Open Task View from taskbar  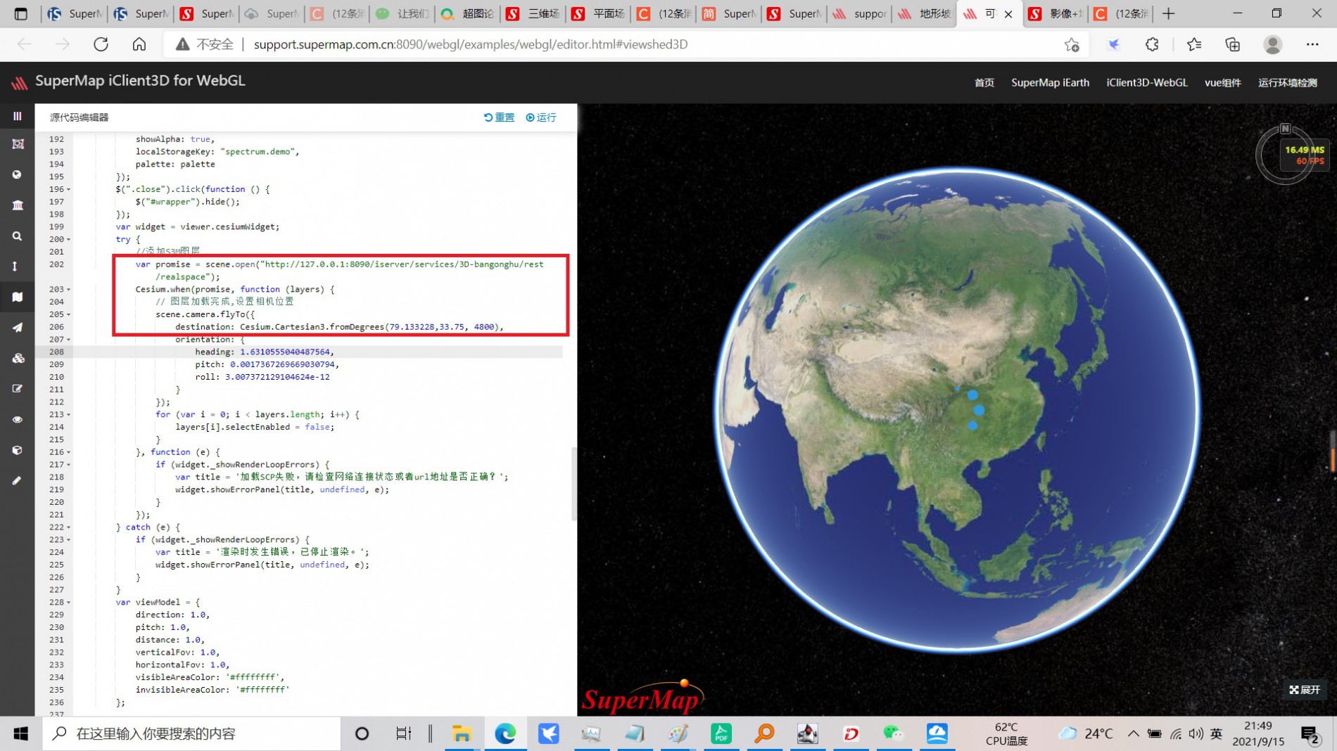tap(403, 733)
